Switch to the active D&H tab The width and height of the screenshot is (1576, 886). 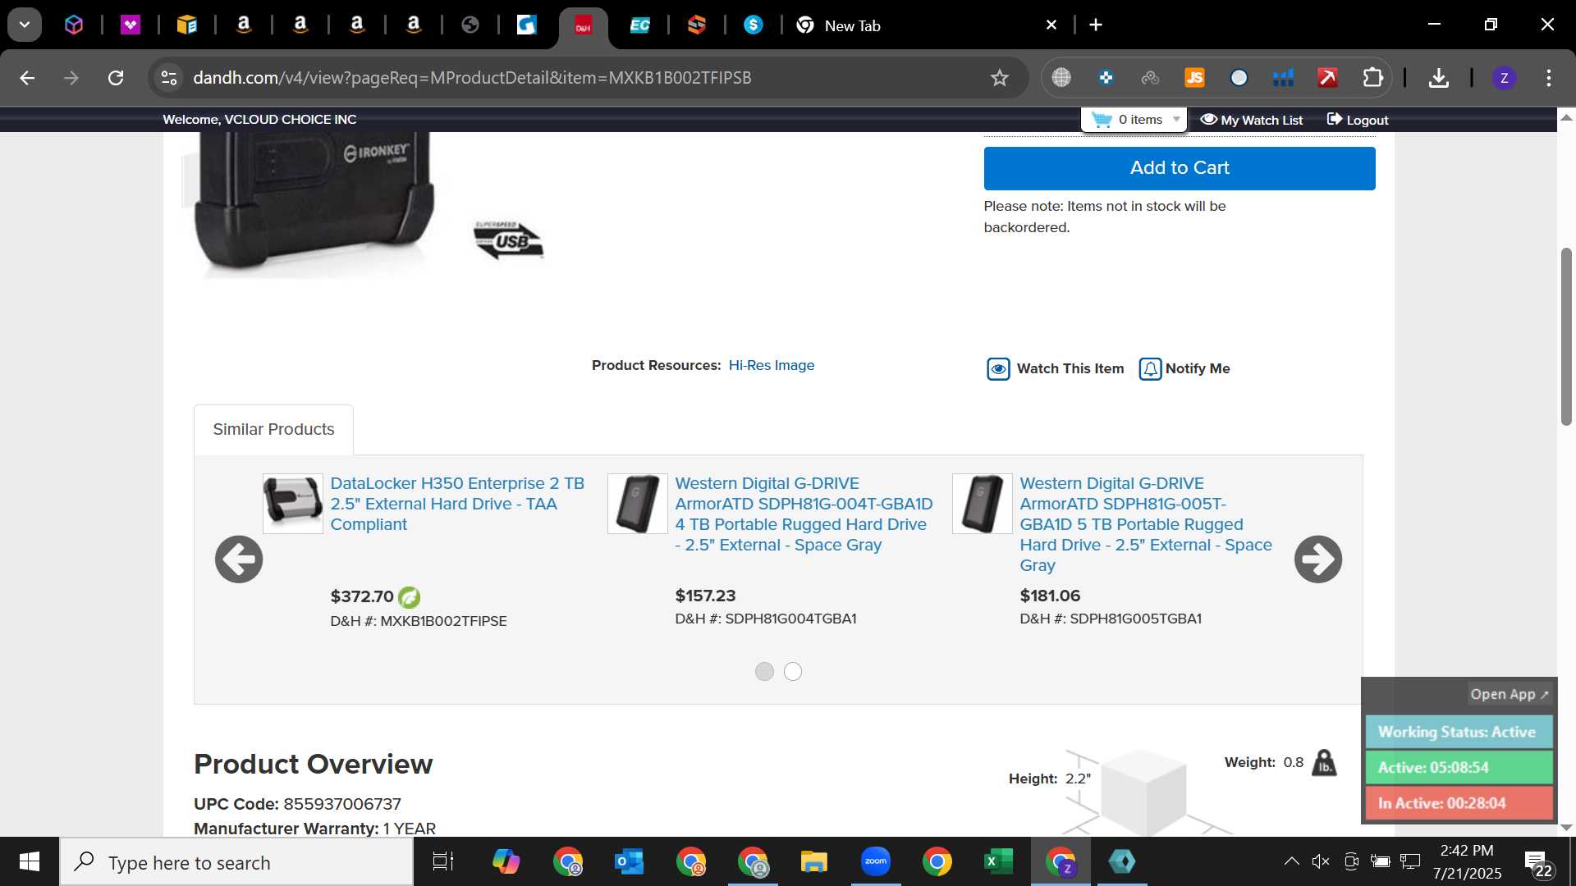pos(584,27)
